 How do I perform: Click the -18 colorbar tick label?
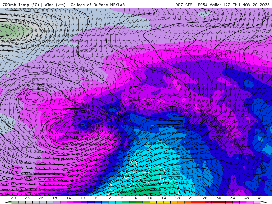(53, 198)
